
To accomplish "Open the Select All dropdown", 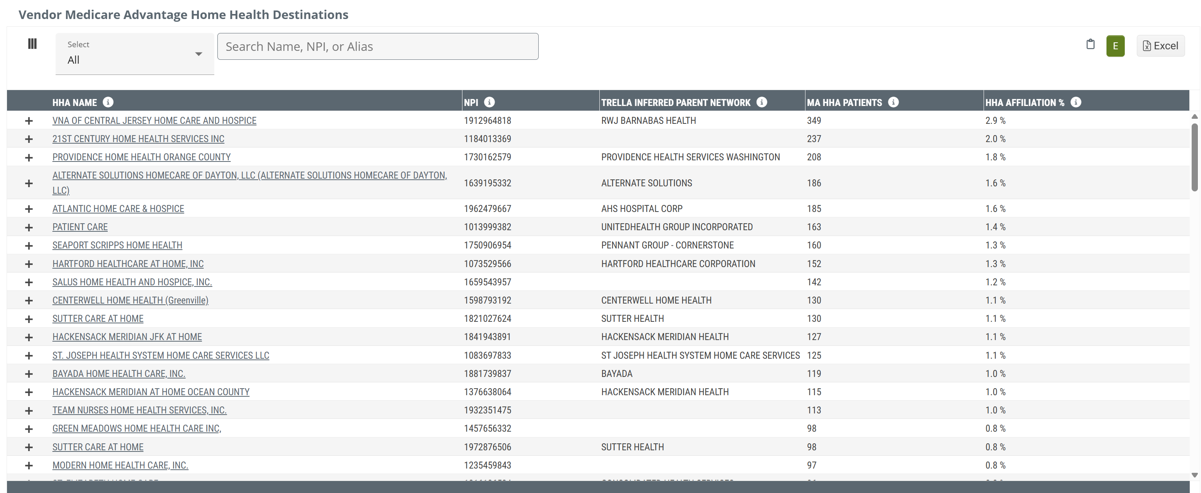I will [134, 54].
